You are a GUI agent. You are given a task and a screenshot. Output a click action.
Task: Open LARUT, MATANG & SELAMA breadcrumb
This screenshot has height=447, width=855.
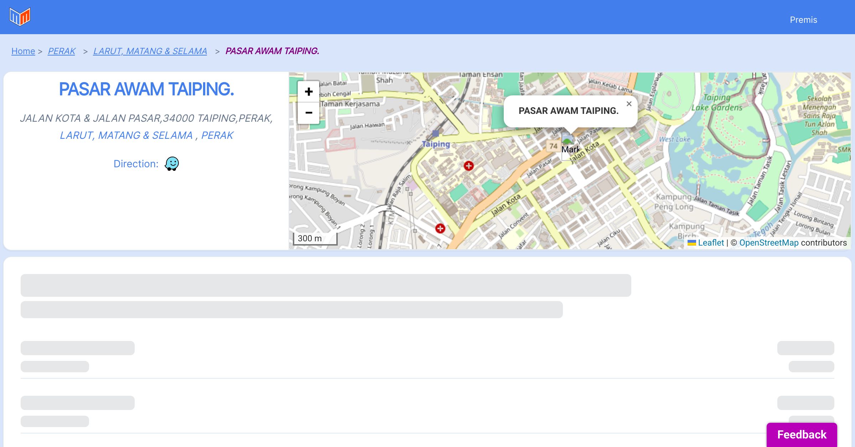(x=150, y=51)
